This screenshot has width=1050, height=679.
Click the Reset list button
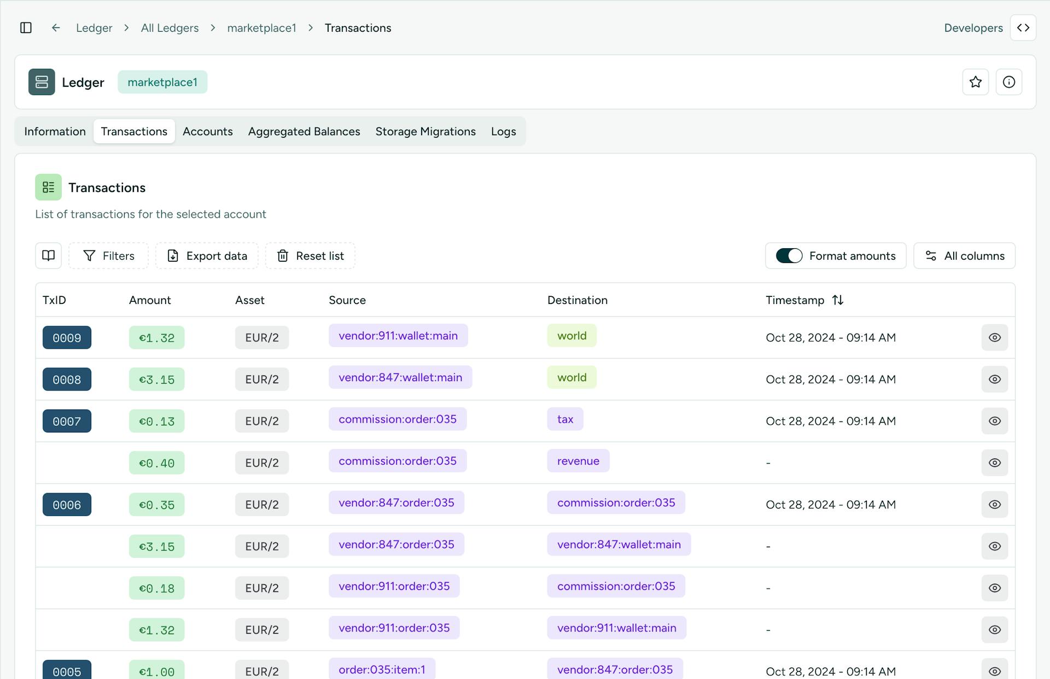[310, 256]
